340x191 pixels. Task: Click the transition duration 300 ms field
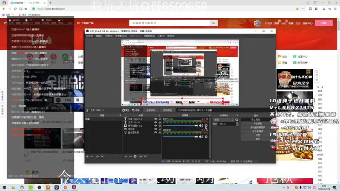227,124
